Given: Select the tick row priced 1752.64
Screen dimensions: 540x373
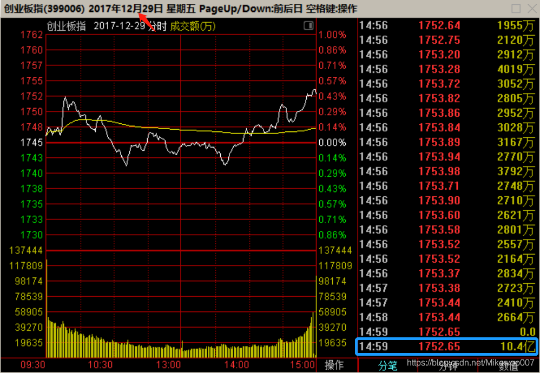Looking at the screenshot, I should (447, 25).
